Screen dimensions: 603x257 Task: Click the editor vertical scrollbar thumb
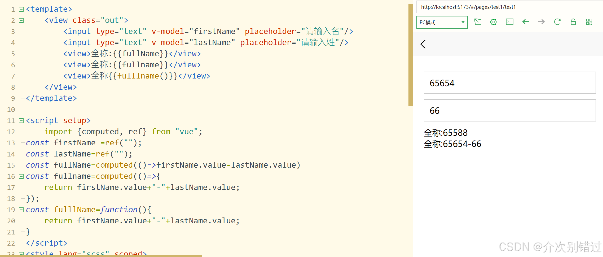pos(411,55)
